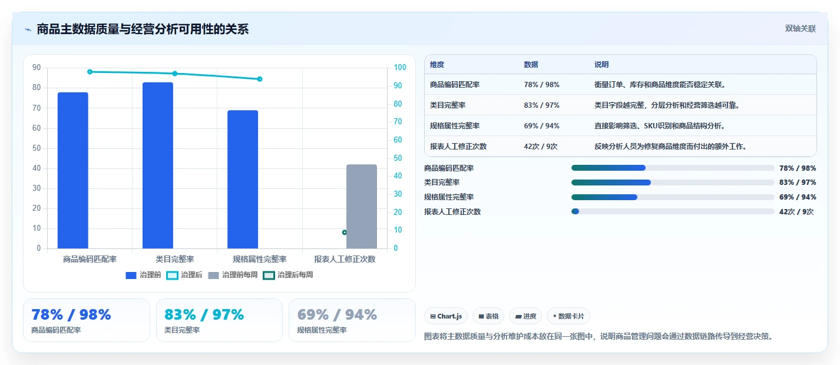This screenshot has width=840, height=365.
Task: Click the 规格属性完整率 progress bar
Action: pos(673,197)
